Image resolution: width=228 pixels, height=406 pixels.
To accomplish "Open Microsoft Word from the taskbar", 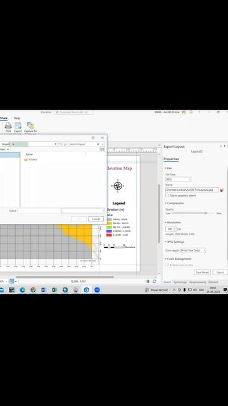I will tap(44, 290).
